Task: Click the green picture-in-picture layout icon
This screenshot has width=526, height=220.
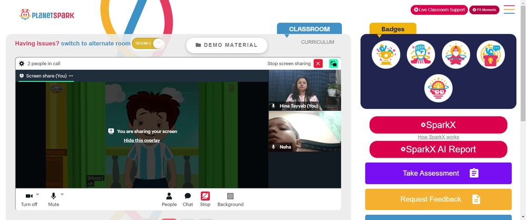Action: (333, 64)
